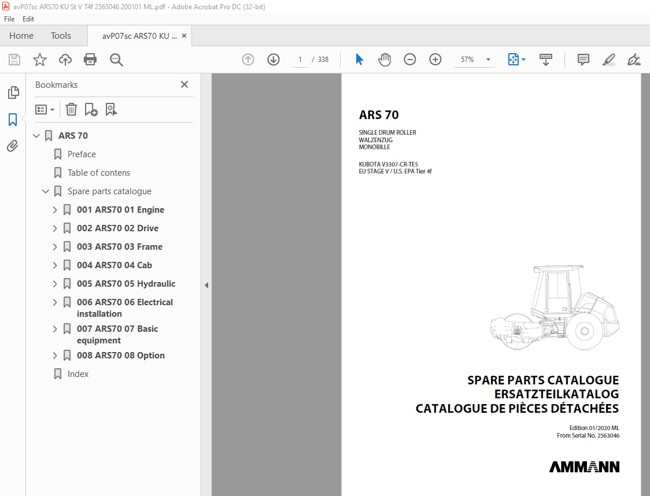This screenshot has width=650, height=496.
Task: Click the page number input field
Action: point(300,60)
